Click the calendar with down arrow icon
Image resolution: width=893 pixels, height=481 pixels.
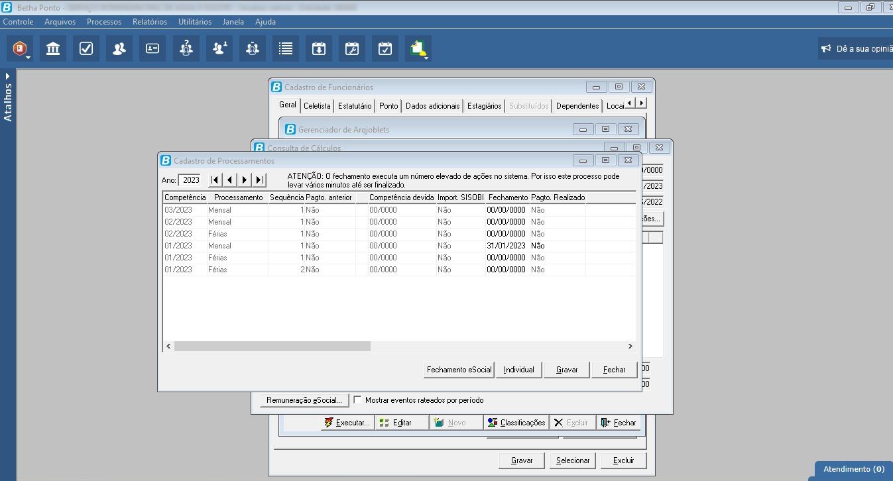(x=319, y=48)
